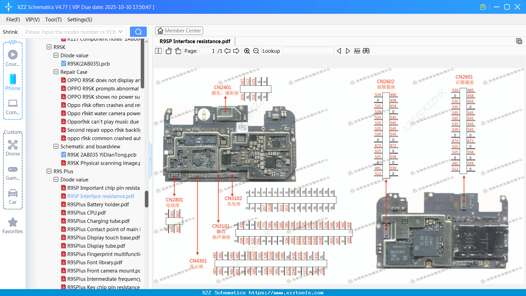Open the model number dropdown arrow

click(121, 32)
